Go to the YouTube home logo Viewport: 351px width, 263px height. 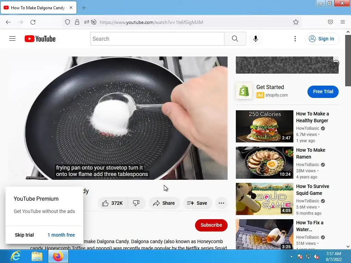pyautogui.click(x=40, y=39)
